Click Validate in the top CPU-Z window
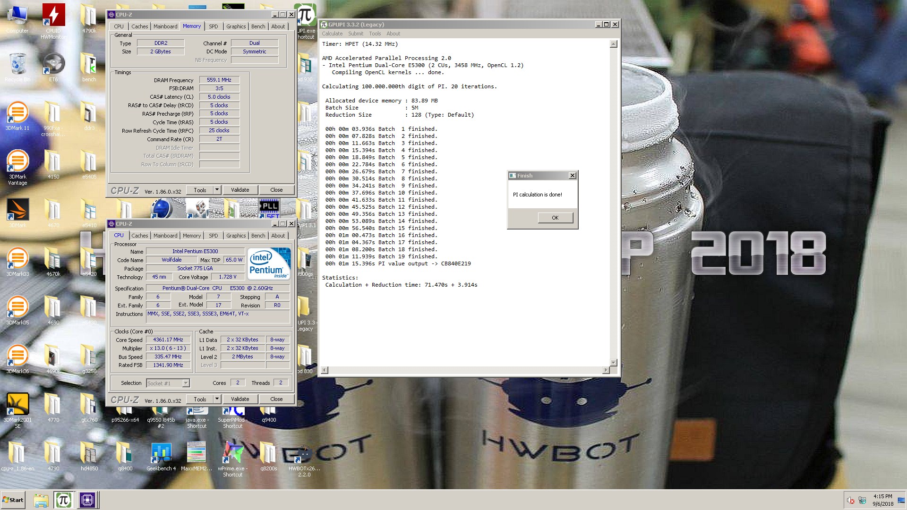The image size is (907, 510). (240, 190)
